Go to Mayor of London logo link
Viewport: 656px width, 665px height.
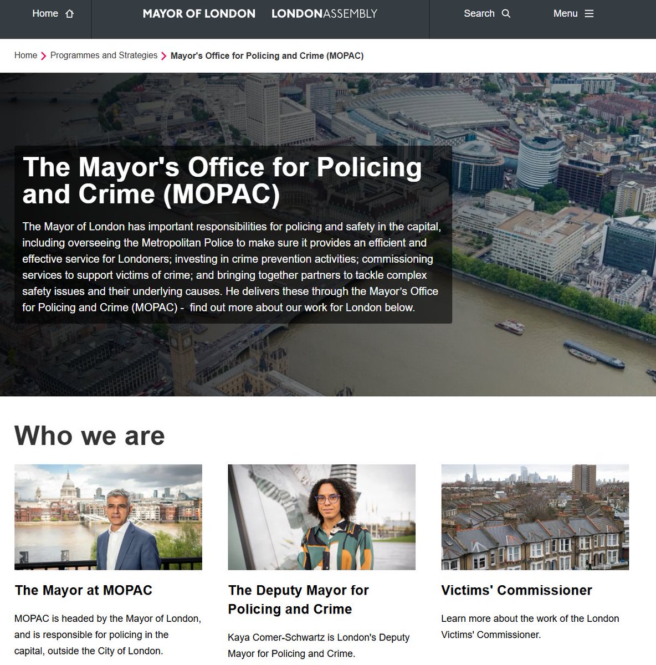point(199,13)
